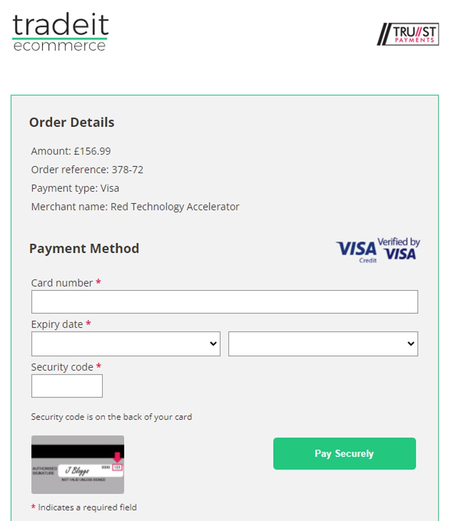
Task: Click the Trust Payments logo
Action: [408, 34]
